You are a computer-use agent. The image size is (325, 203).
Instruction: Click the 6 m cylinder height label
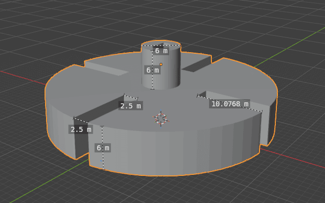pos(153,70)
